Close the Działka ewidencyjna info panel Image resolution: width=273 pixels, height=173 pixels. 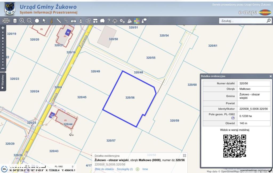pyautogui.click(x=271, y=76)
